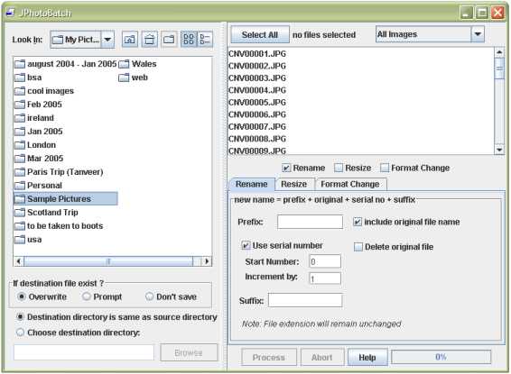Create a new folder icon
This screenshot has width=511, height=374.
(x=169, y=40)
